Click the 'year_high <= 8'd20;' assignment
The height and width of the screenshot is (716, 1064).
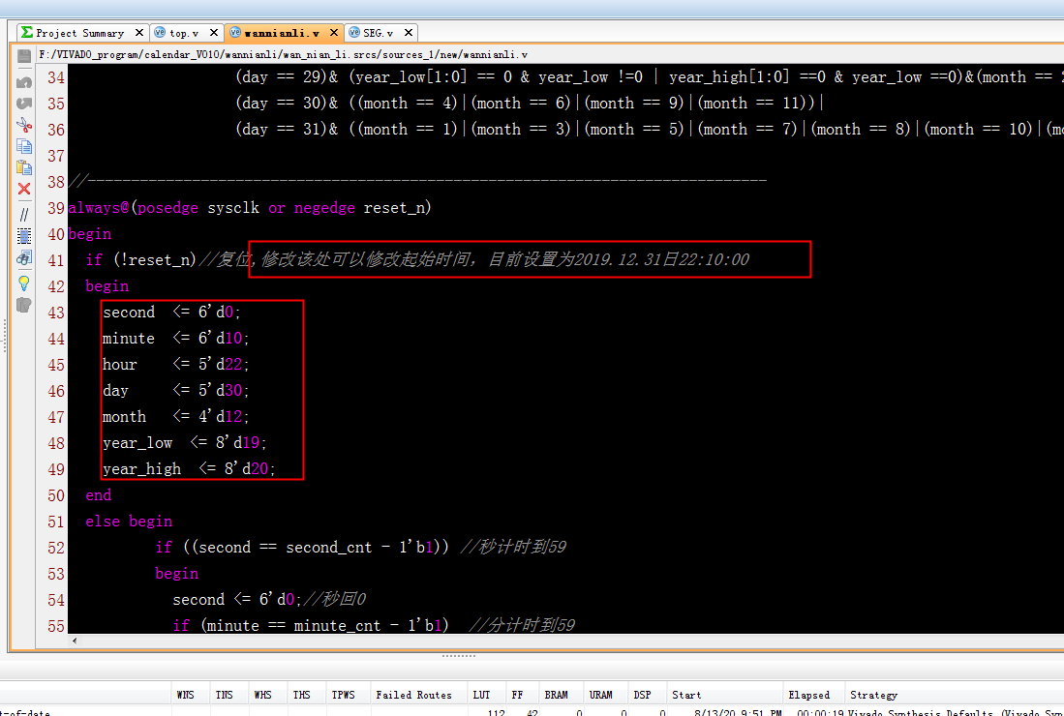pyautogui.click(x=190, y=468)
